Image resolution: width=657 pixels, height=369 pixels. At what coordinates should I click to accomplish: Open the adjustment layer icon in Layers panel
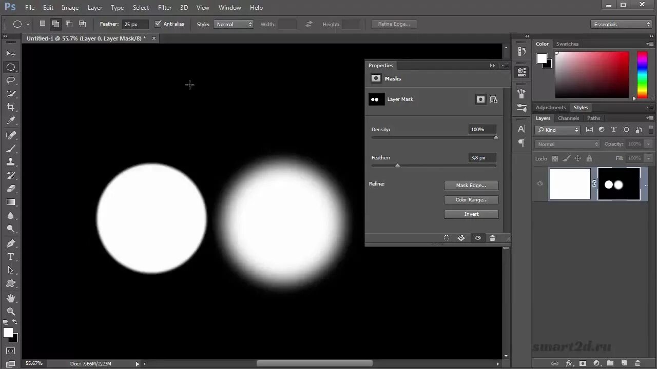pos(597,363)
